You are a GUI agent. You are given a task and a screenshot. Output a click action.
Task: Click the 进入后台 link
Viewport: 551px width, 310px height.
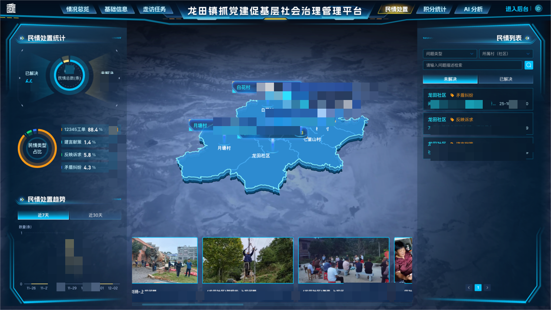click(517, 9)
